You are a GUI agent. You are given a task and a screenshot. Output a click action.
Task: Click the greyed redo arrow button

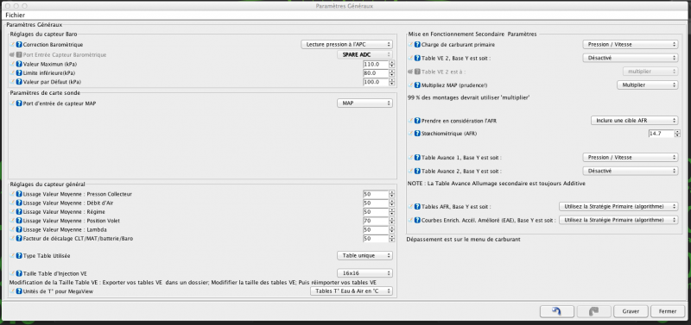pos(594,311)
